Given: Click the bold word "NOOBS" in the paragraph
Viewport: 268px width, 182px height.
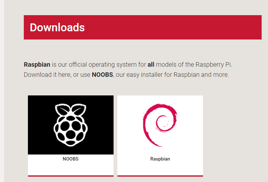Looking at the screenshot, I should point(102,75).
